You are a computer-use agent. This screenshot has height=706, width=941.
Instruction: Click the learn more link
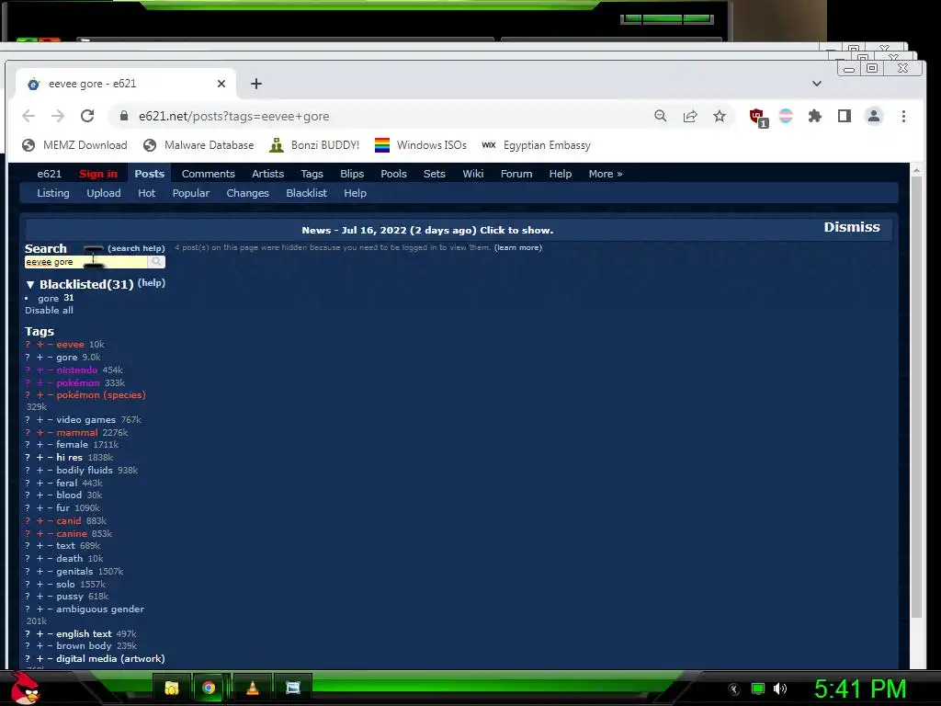click(x=518, y=247)
